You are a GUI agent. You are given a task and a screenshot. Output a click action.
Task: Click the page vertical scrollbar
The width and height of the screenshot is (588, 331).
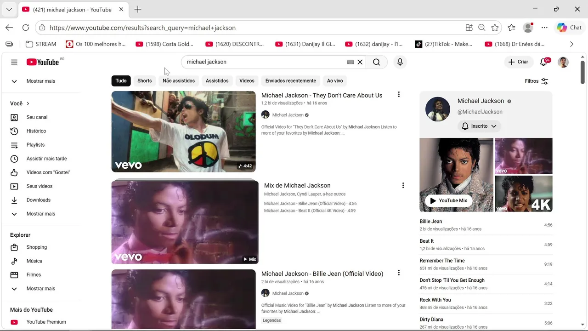tap(582, 73)
